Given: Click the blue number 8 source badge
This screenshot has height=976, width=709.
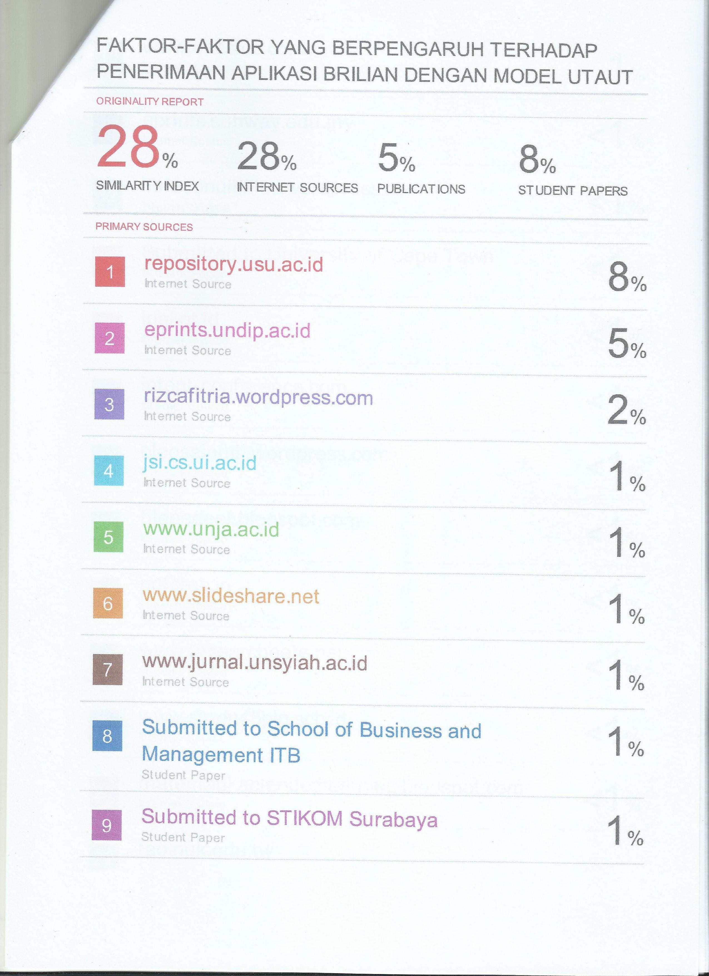Looking at the screenshot, I should [107, 736].
